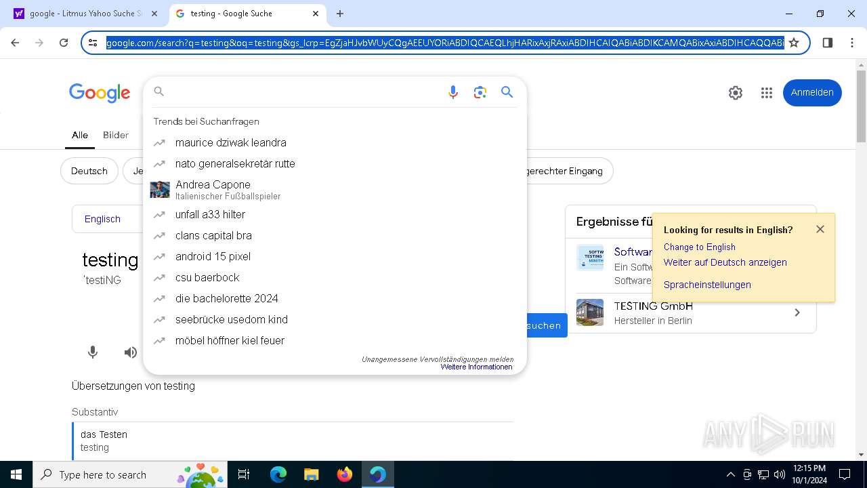Click the voice search microphone icon

(x=453, y=92)
